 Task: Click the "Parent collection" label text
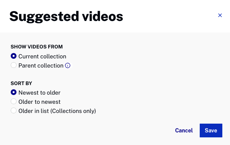tap(41, 66)
